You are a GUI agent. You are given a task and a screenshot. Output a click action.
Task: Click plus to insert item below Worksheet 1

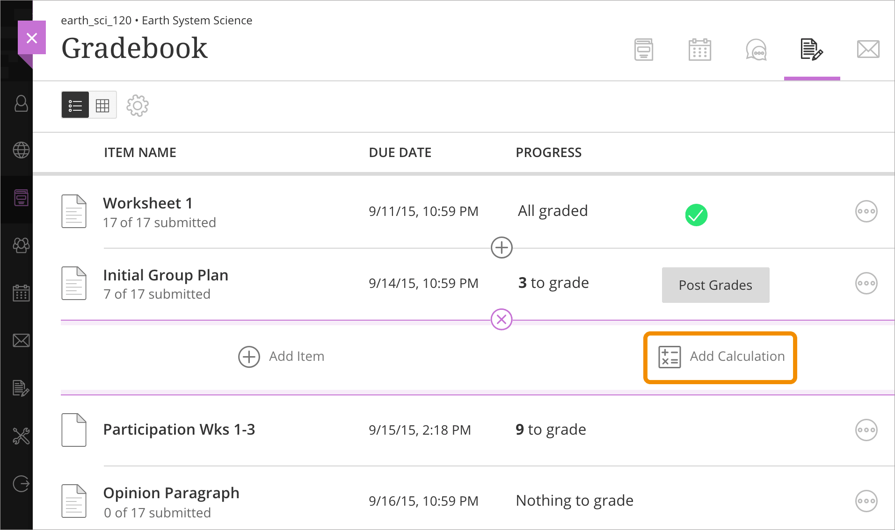502,248
